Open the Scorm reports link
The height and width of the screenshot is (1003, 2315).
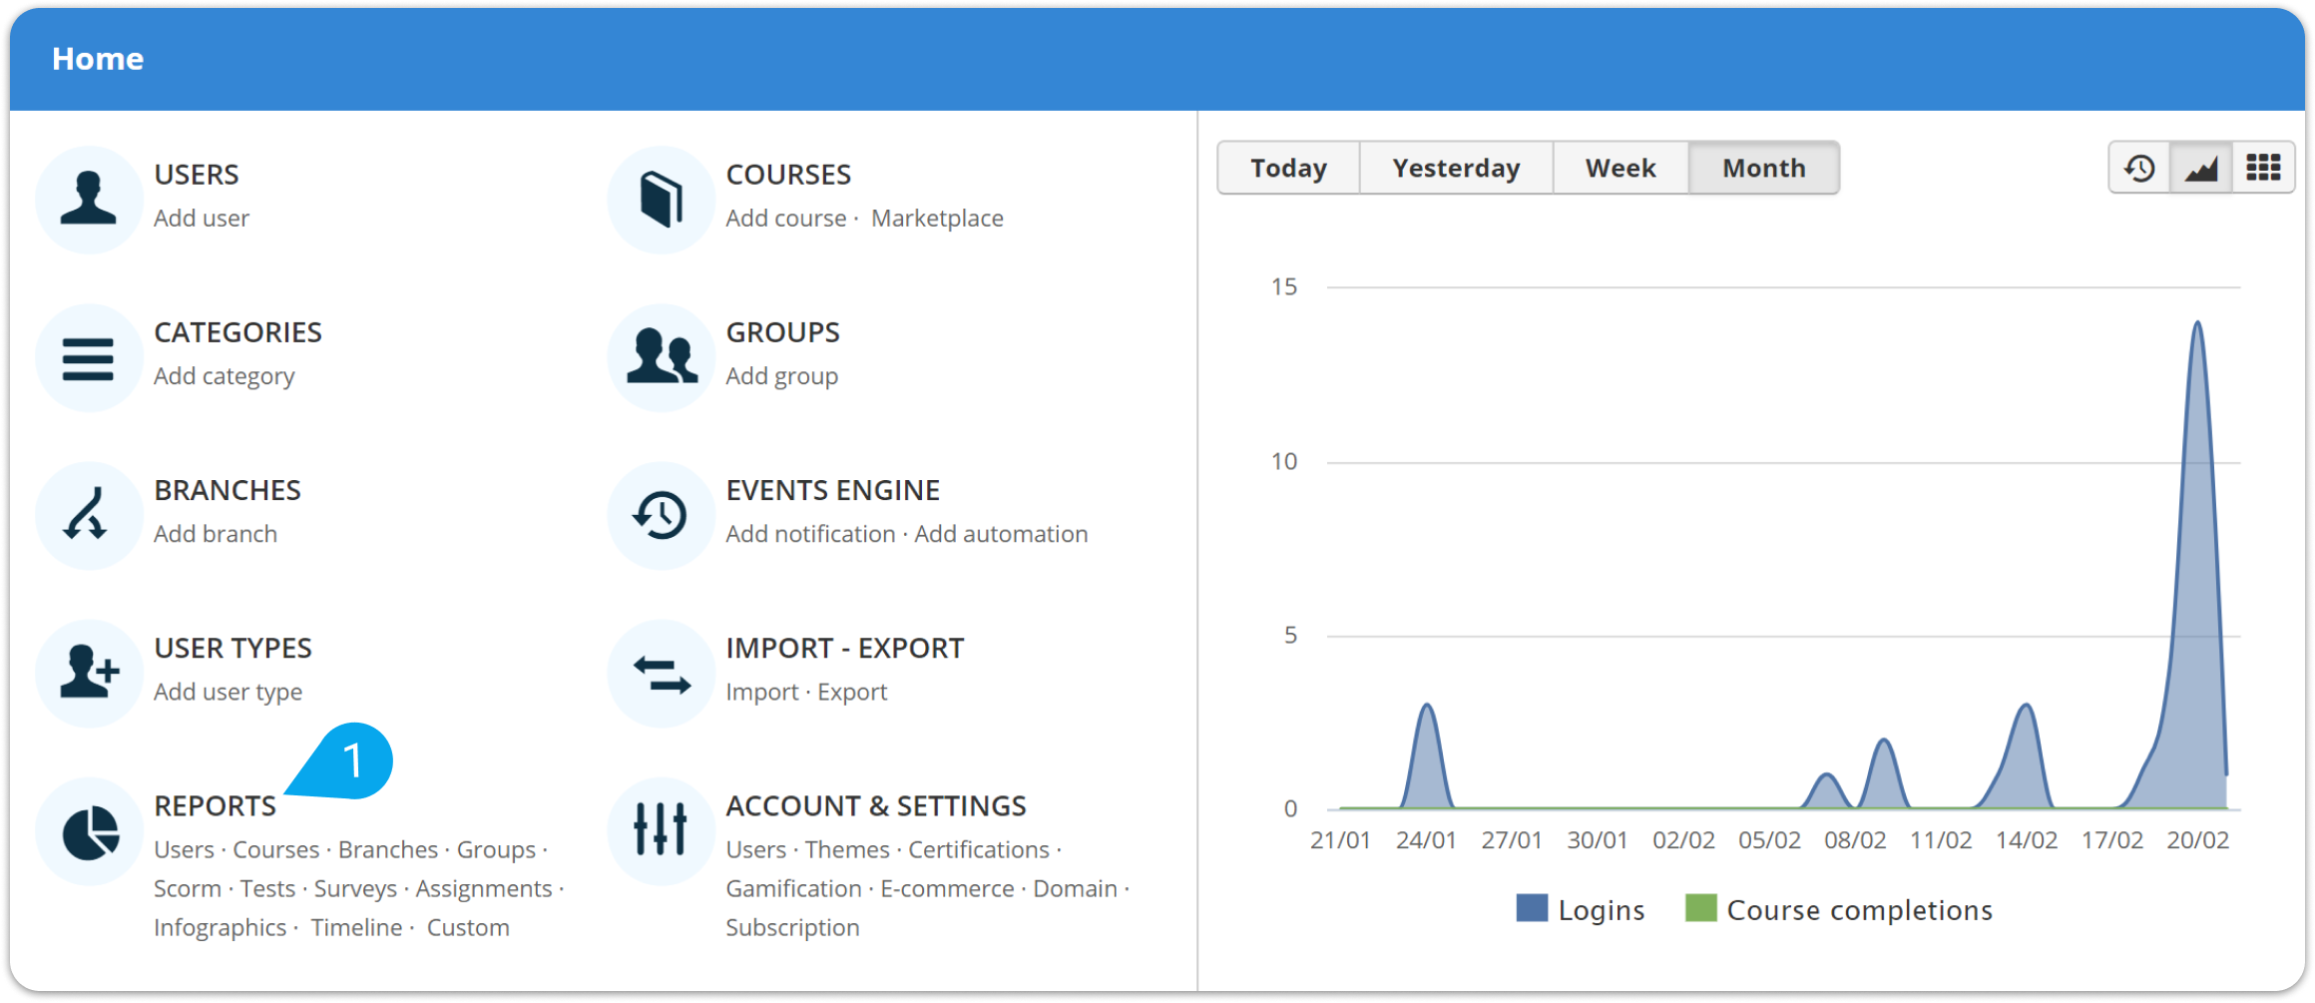coord(188,888)
